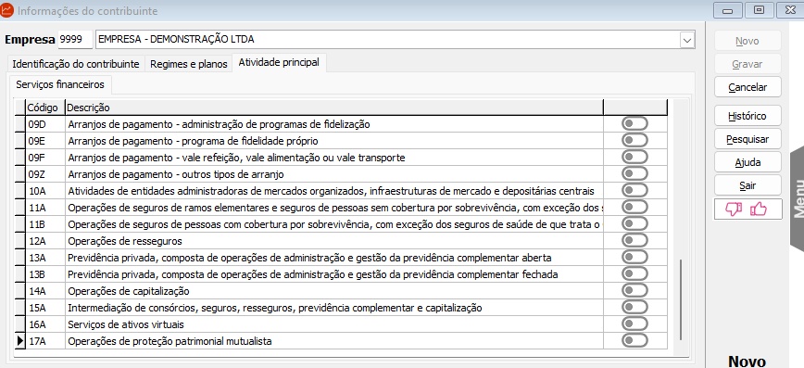Select the Serviços financeiros sub-tab
The image size is (804, 368).
60,84
